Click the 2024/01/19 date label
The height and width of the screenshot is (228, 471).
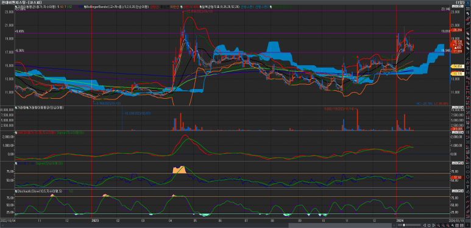pos(456,220)
